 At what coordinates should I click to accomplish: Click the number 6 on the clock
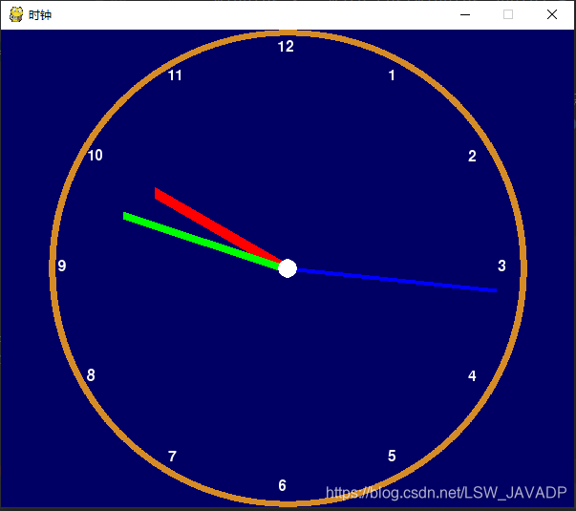282,485
